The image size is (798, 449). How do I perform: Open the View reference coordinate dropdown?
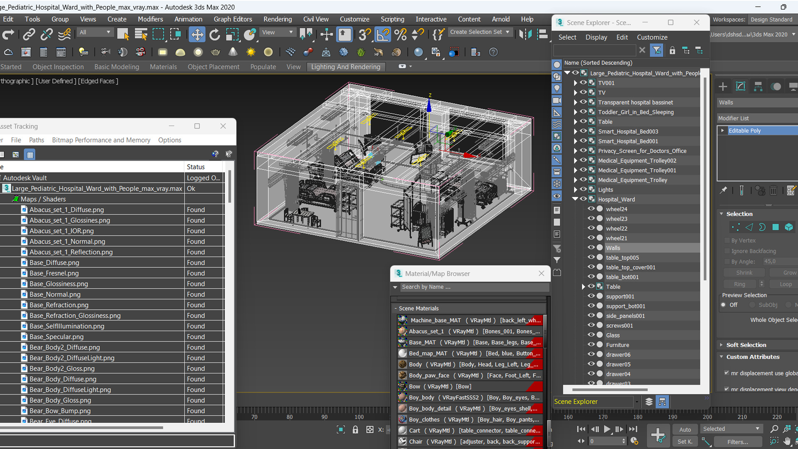(x=277, y=32)
